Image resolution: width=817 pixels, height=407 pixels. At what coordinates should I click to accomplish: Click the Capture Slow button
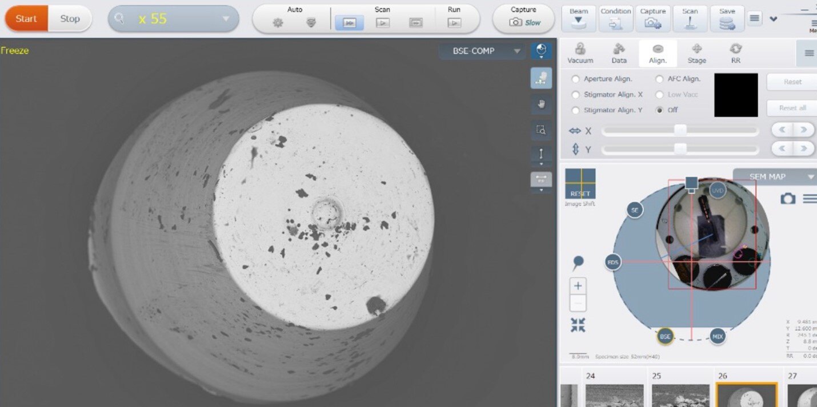(x=523, y=18)
